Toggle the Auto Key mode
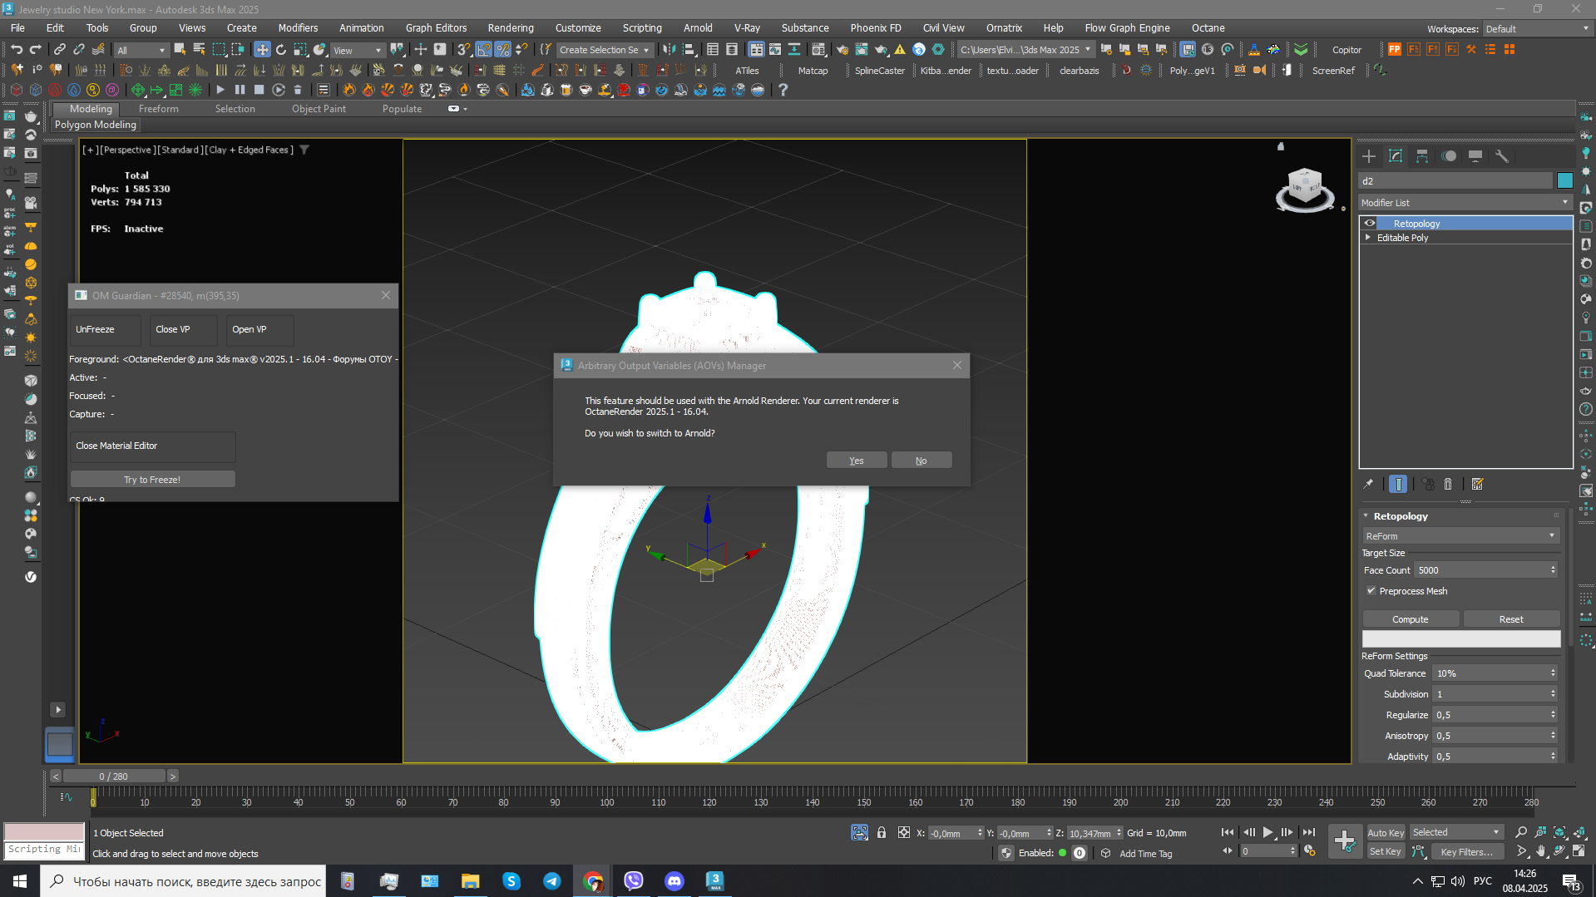The width and height of the screenshot is (1596, 897). [1386, 832]
